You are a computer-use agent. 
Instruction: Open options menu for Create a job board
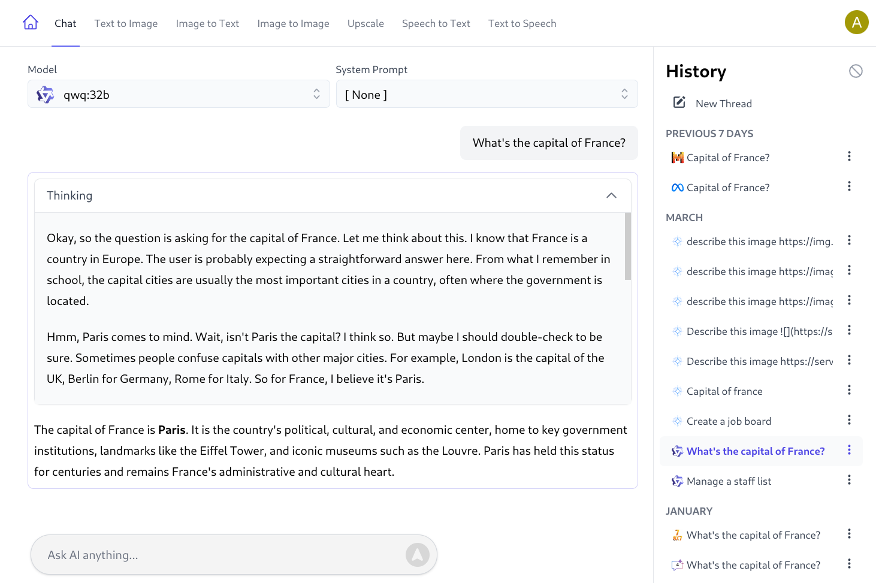[849, 420]
